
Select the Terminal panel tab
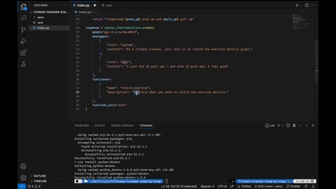(x=146, y=125)
